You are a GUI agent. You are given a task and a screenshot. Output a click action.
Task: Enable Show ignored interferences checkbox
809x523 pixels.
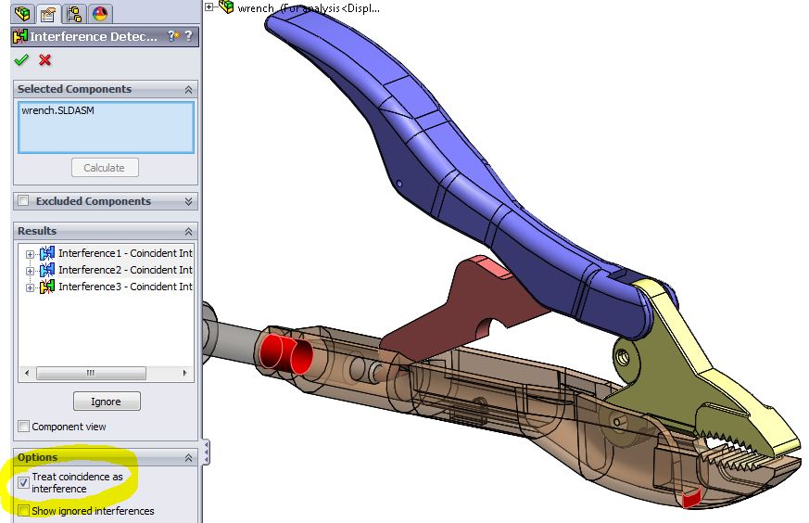tap(23, 511)
